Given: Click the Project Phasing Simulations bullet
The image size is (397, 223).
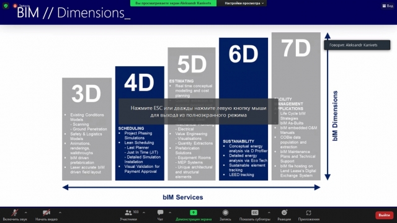Looking at the screenshot, I should tap(138, 136).
